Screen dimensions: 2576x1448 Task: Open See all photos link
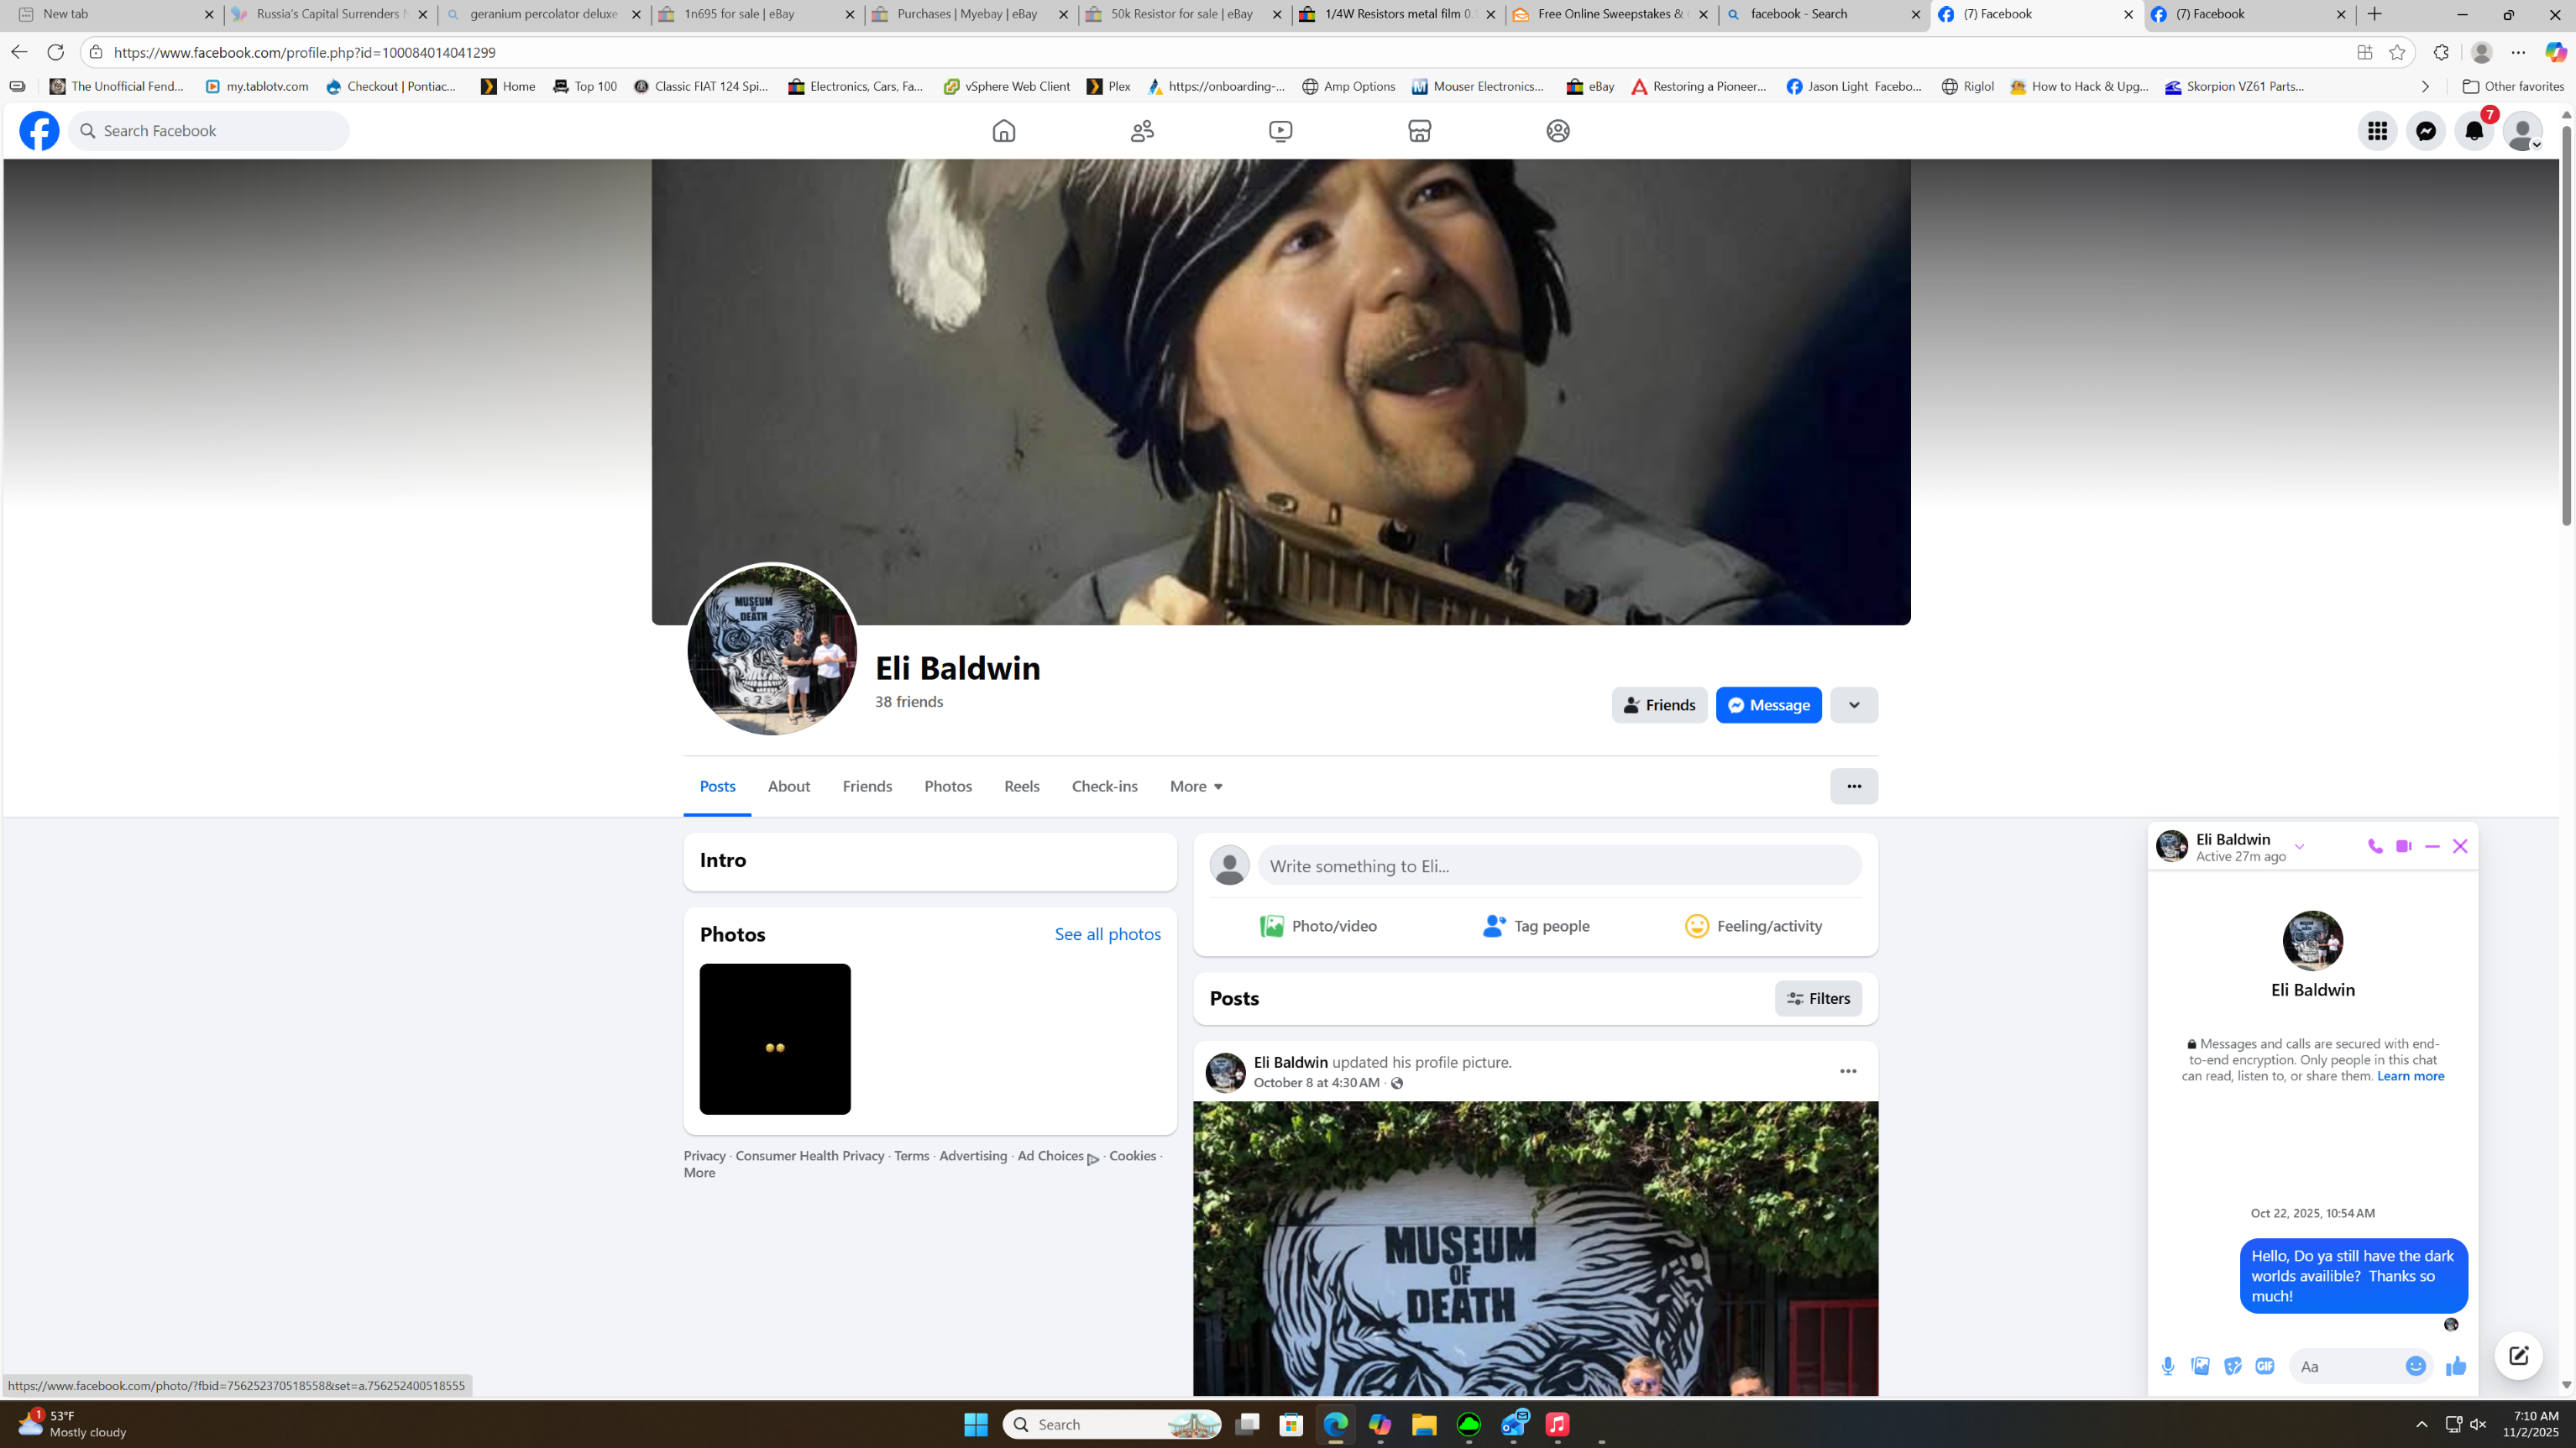pyautogui.click(x=1107, y=933)
